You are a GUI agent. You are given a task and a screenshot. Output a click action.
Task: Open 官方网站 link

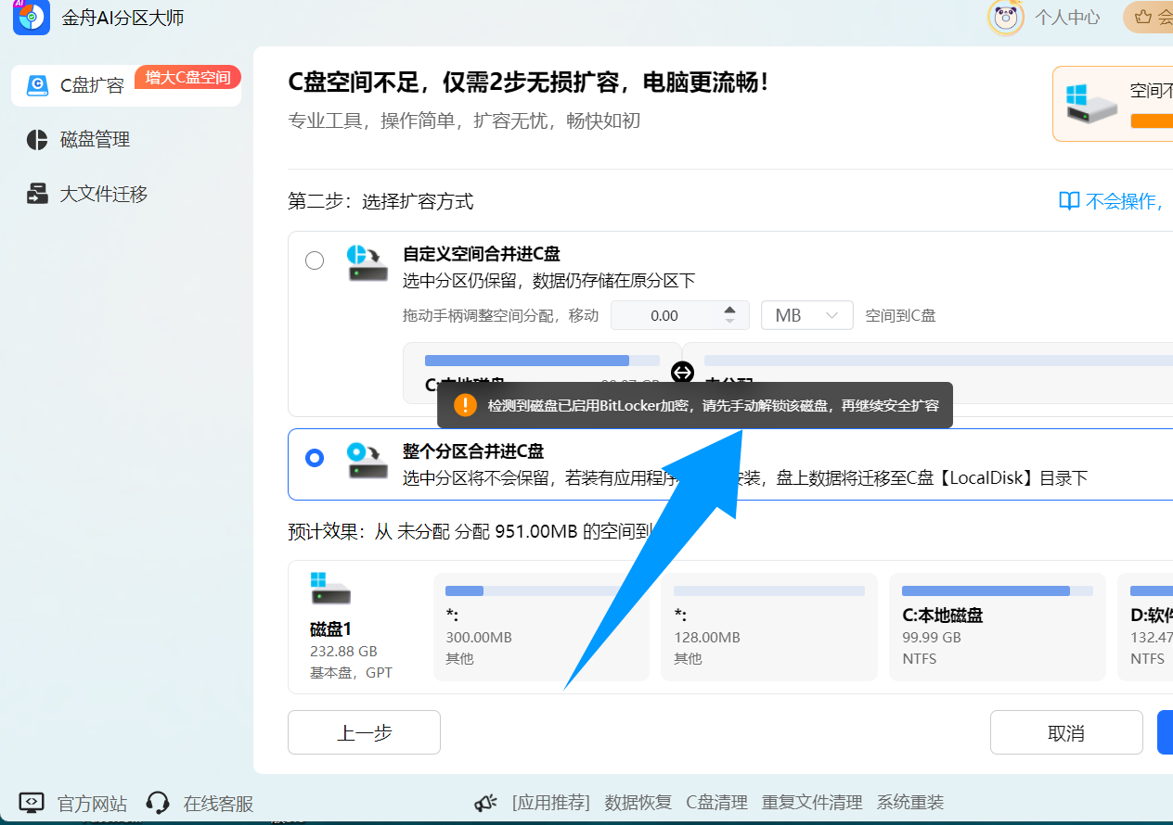[x=92, y=803]
